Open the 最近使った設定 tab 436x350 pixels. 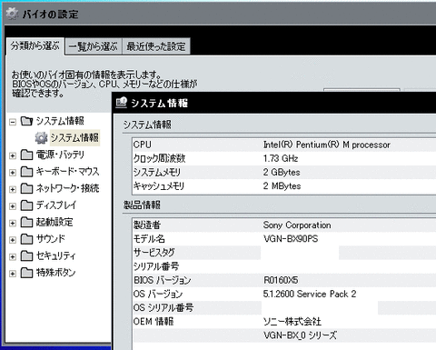click(x=156, y=46)
